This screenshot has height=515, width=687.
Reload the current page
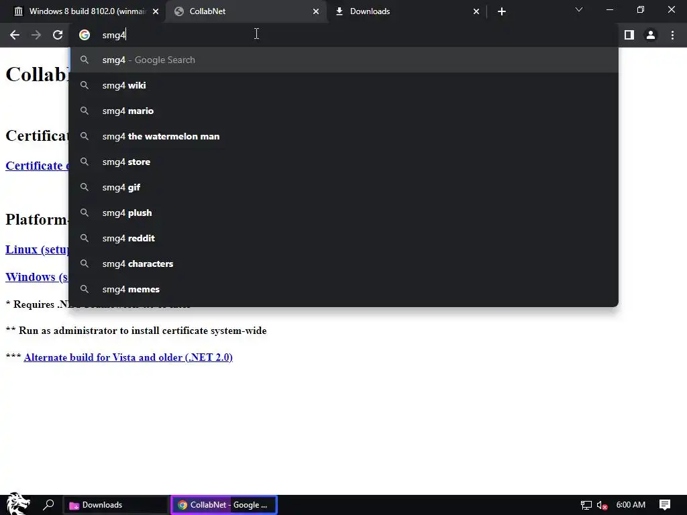pyautogui.click(x=58, y=35)
